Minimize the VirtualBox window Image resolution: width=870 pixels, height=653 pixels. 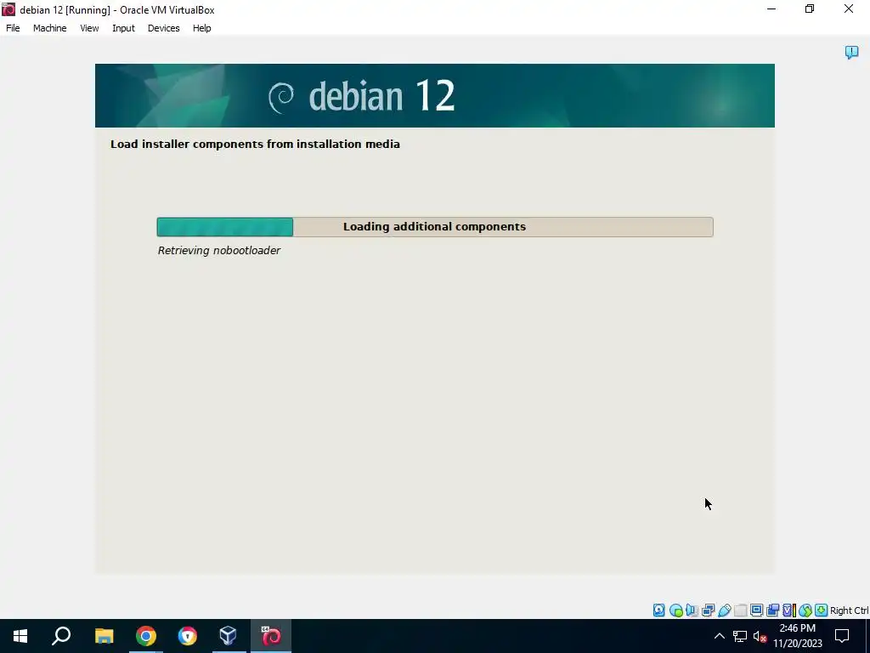point(771,9)
